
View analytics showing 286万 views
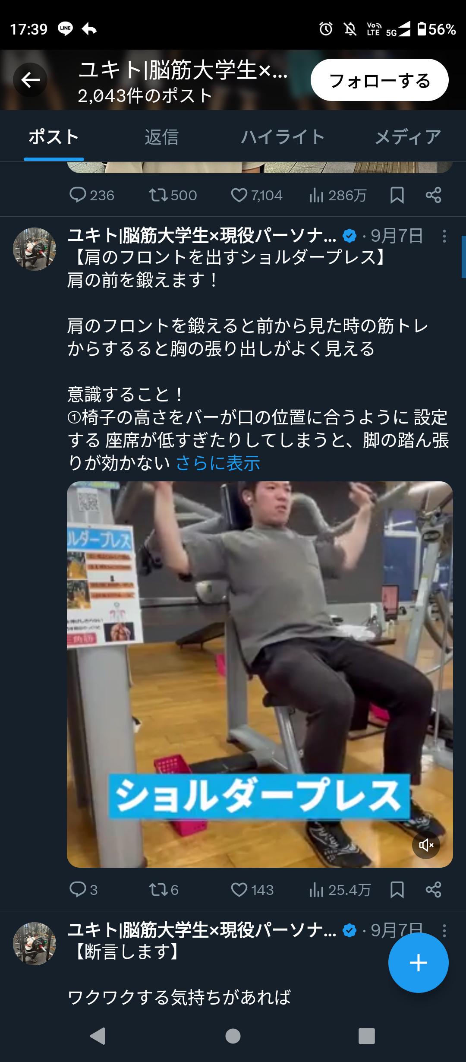[x=338, y=196]
